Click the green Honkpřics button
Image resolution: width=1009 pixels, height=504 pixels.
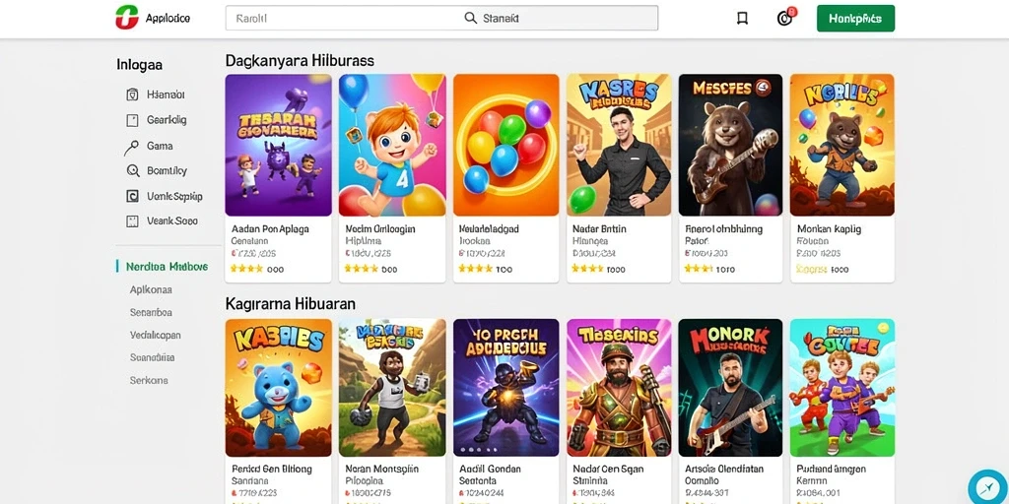point(855,19)
